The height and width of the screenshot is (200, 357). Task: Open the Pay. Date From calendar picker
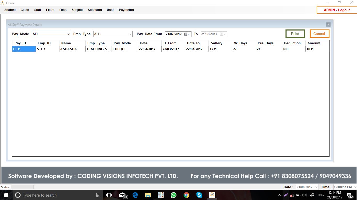[187, 34]
